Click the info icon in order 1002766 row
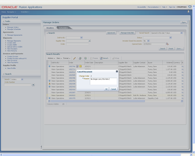The height and width of the screenshot is (156, 195). pyautogui.click(x=49, y=66)
